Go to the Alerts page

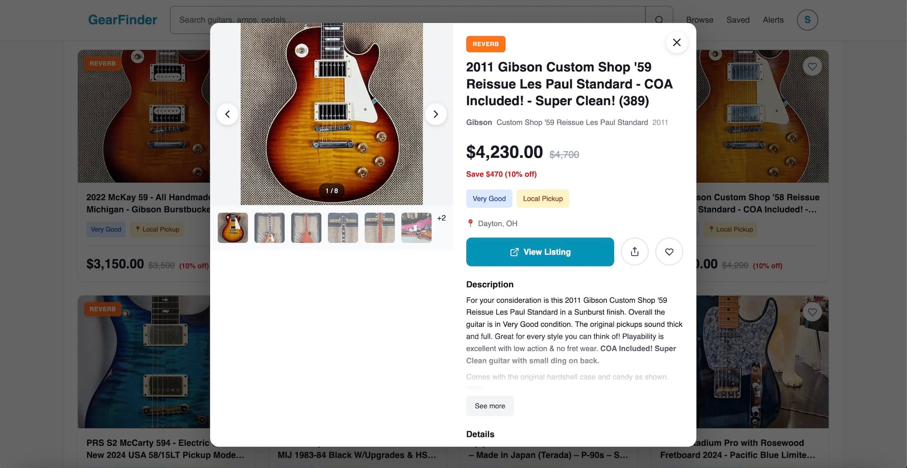tap(773, 20)
